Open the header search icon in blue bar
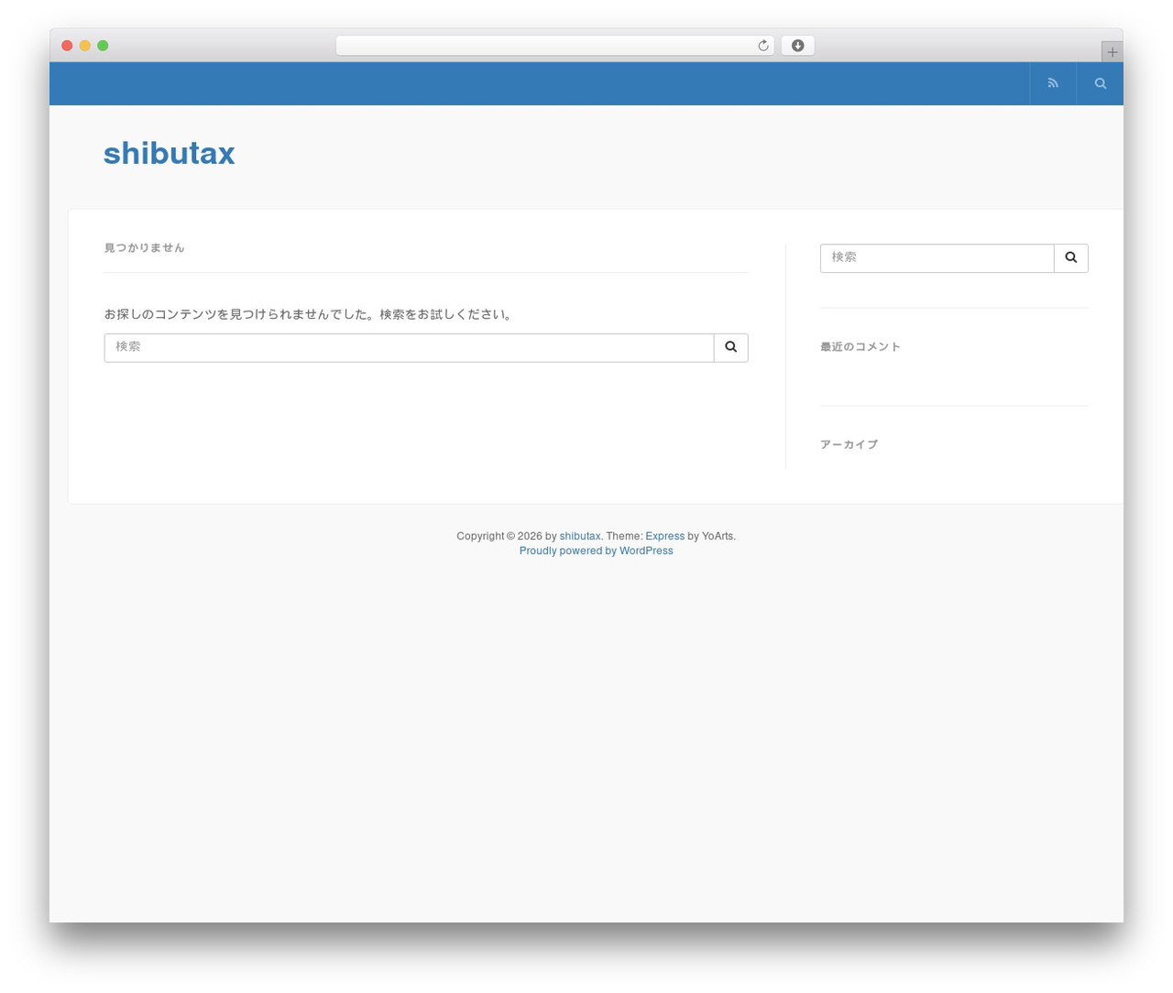Image resolution: width=1173 pixels, height=993 pixels. point(1101,83)
